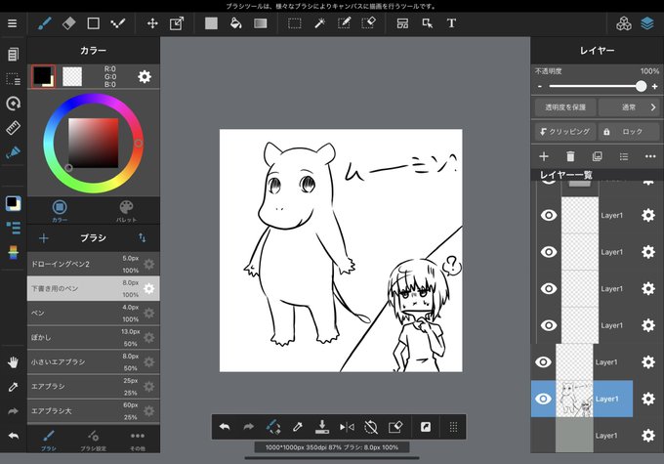Select the transparent color swatch
The height and width of the screenshot is (464, 664).
pyautogui.click(x=72, y=77)
